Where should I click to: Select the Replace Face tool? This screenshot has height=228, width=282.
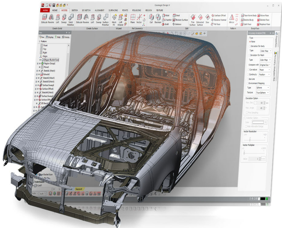(x=264, y=24)
